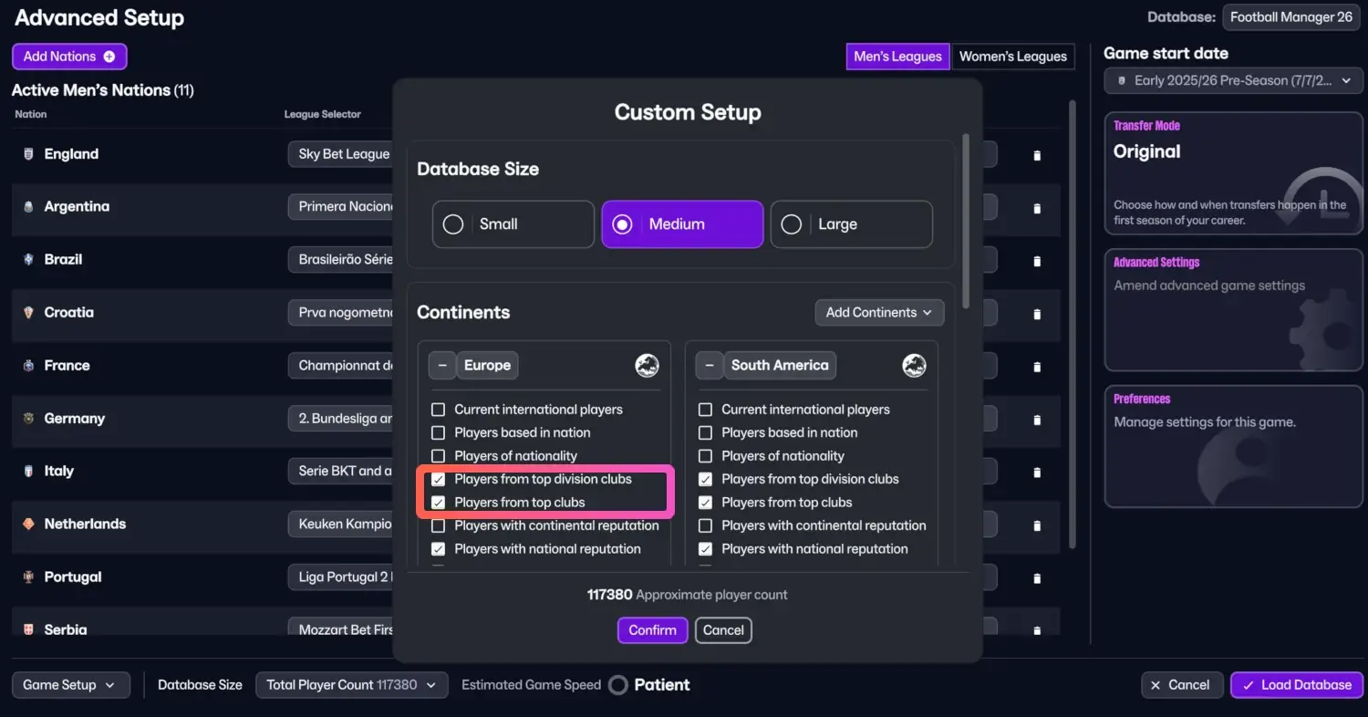Screen dimensions: 1368x717
Task: Delete the Brazil nation row
Action: point(1037,261)
